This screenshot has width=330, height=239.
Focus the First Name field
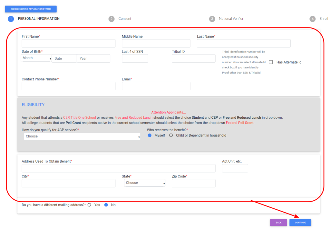point(68,44)
